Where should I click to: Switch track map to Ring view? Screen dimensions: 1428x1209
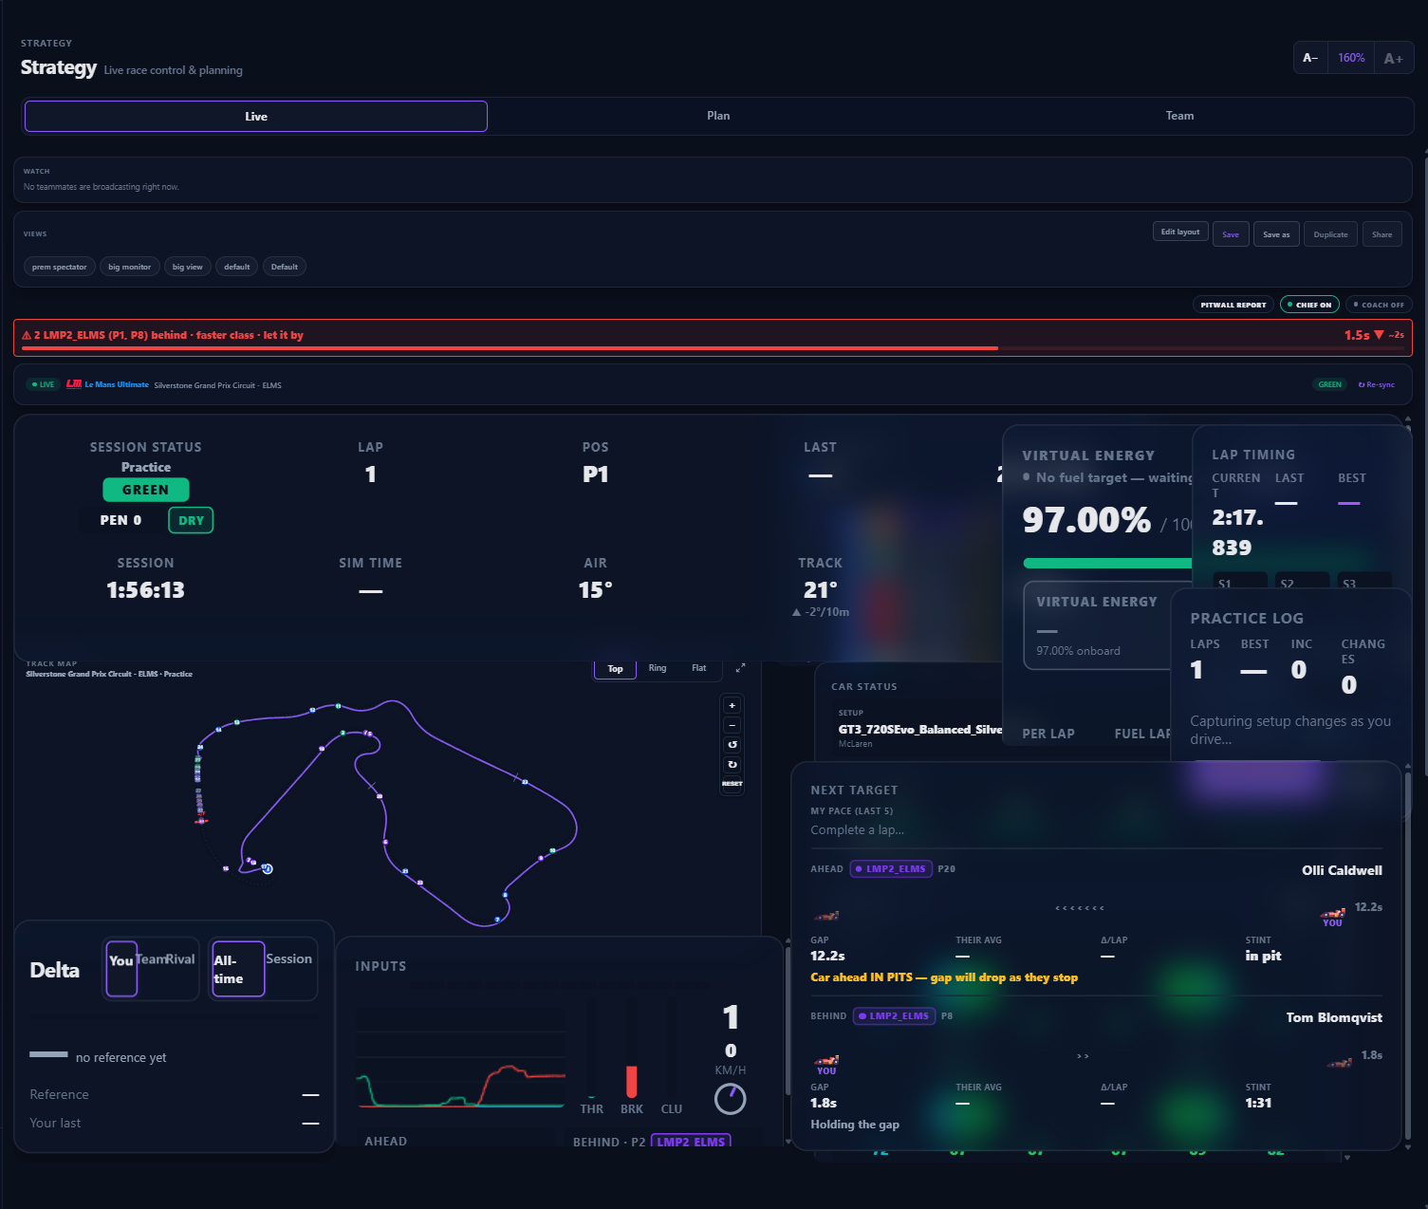coord(658,668)
